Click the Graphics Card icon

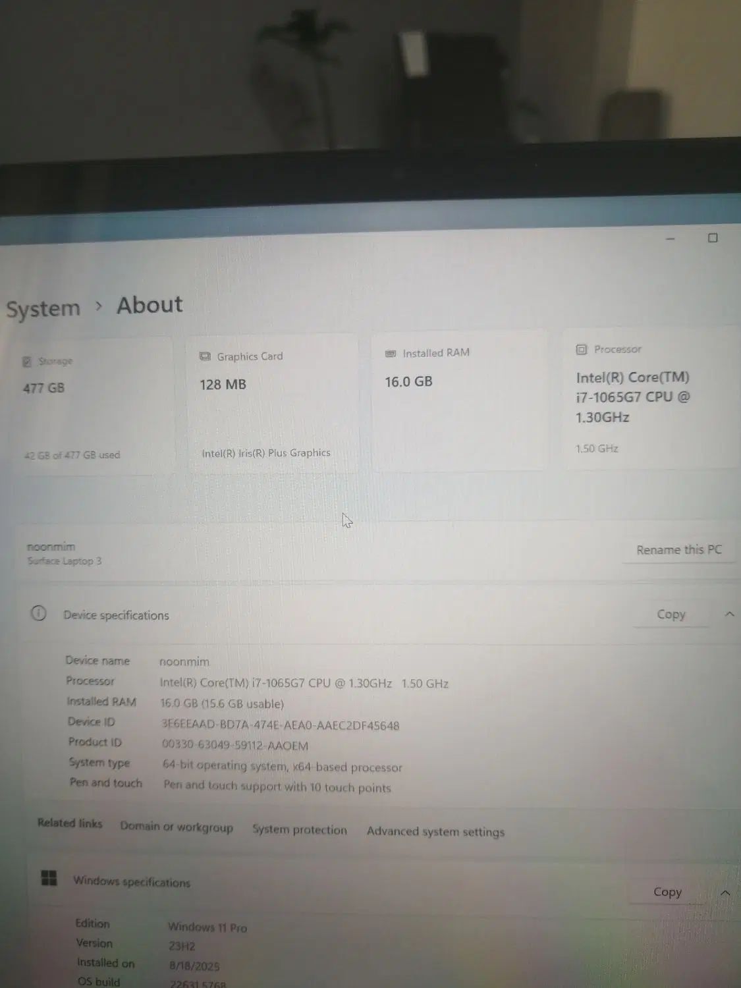pos(205,356)
